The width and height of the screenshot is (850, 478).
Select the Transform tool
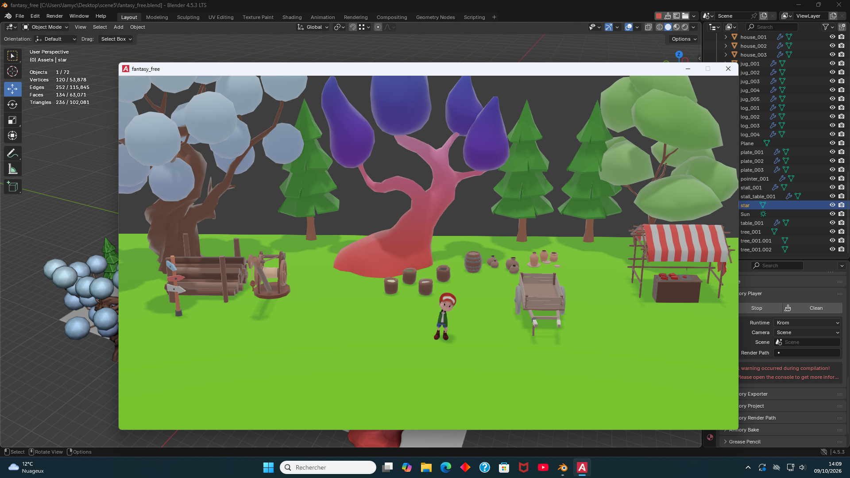click(12, 135)
